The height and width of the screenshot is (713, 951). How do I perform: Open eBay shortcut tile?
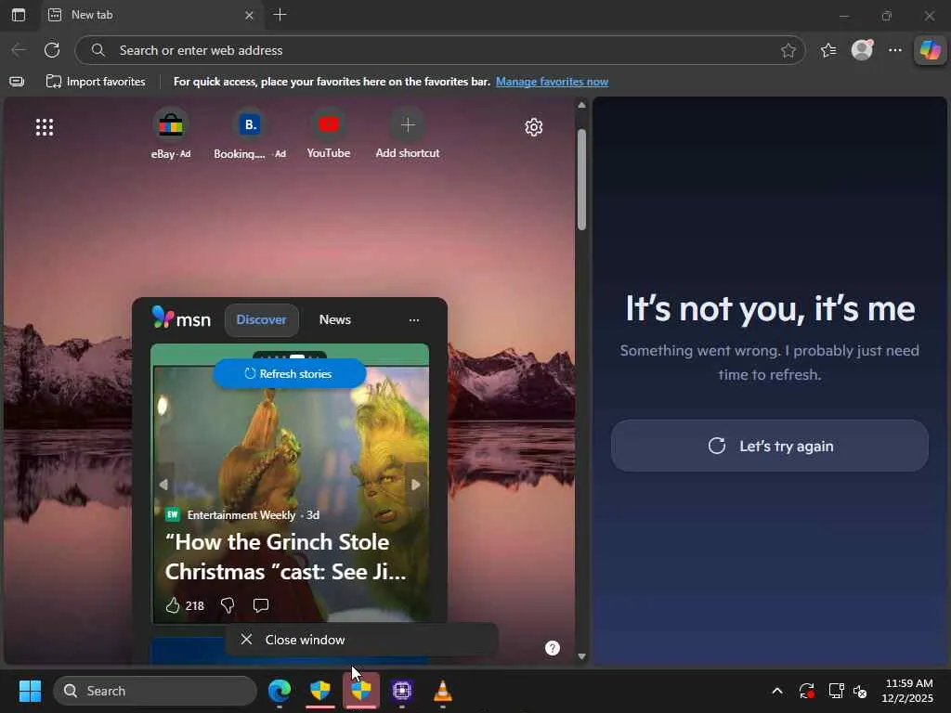[x=171, y=134]
